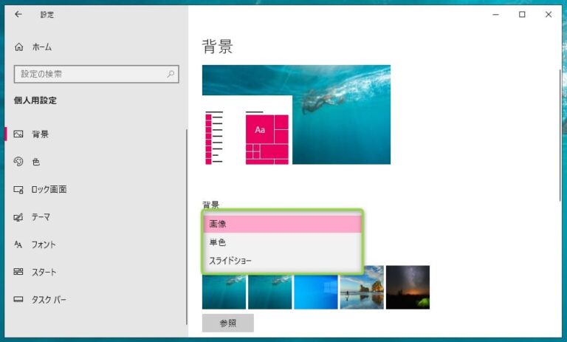
Task: Pick the first underwater wallpaper thumbnail
Action: pyautogui.click(x=224, y=291)
